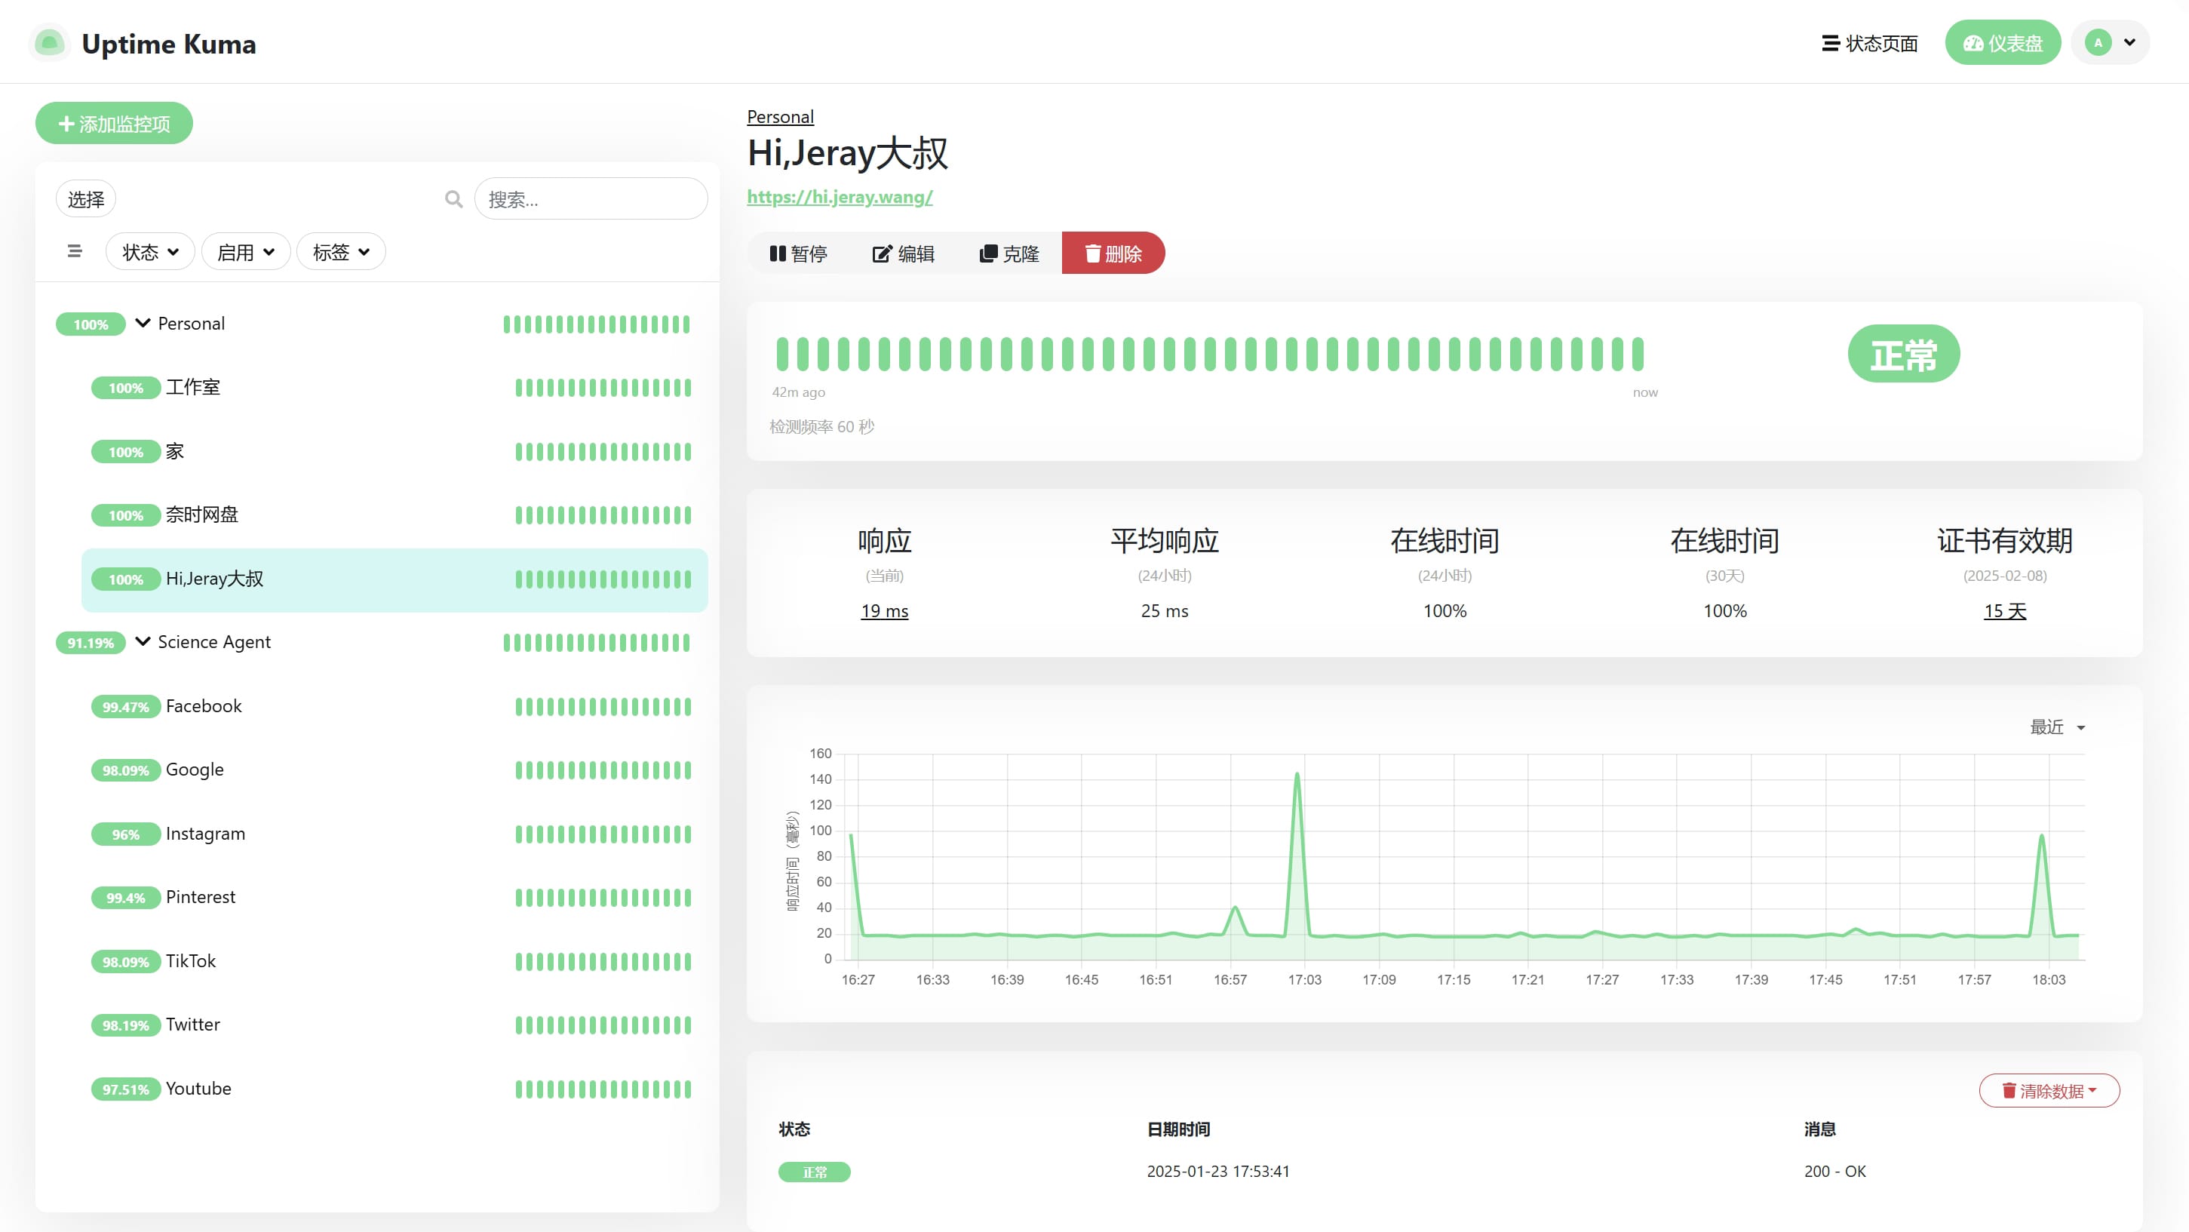
Task: Click the 日期时间 column header
Action: pyautogui.click(x=1177, y=1129)
